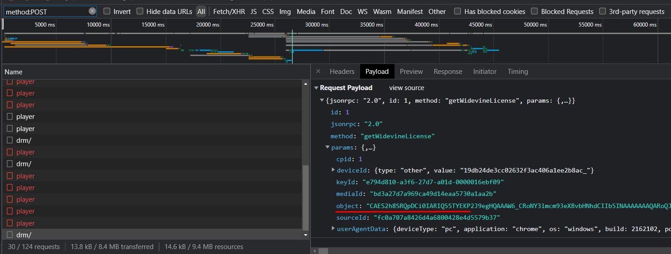Clear the method:POST filter text
This screenshot has height=254, width=671.
point(92,11)
